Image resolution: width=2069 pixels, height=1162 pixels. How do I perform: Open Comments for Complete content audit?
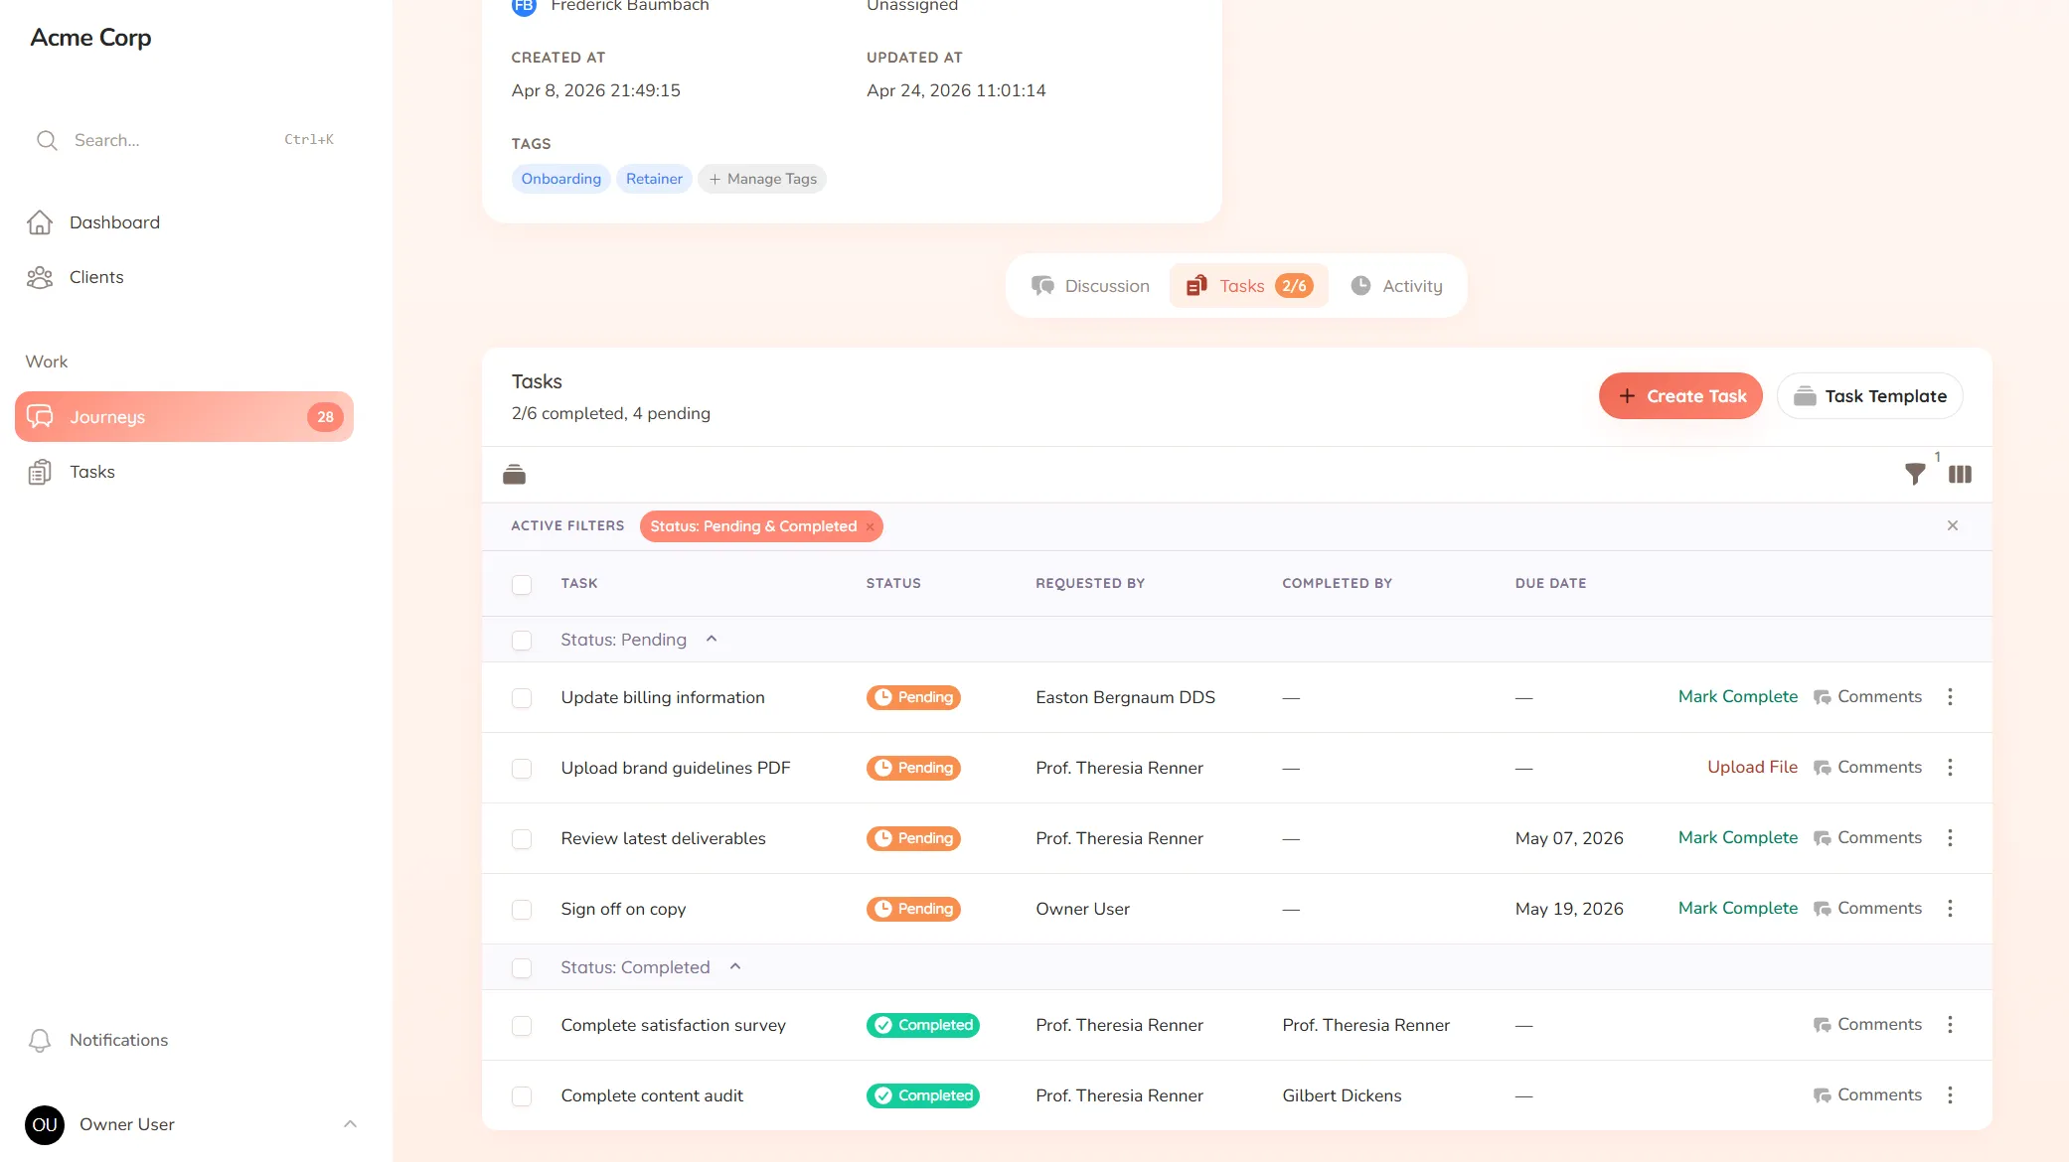point(1867,1095)
